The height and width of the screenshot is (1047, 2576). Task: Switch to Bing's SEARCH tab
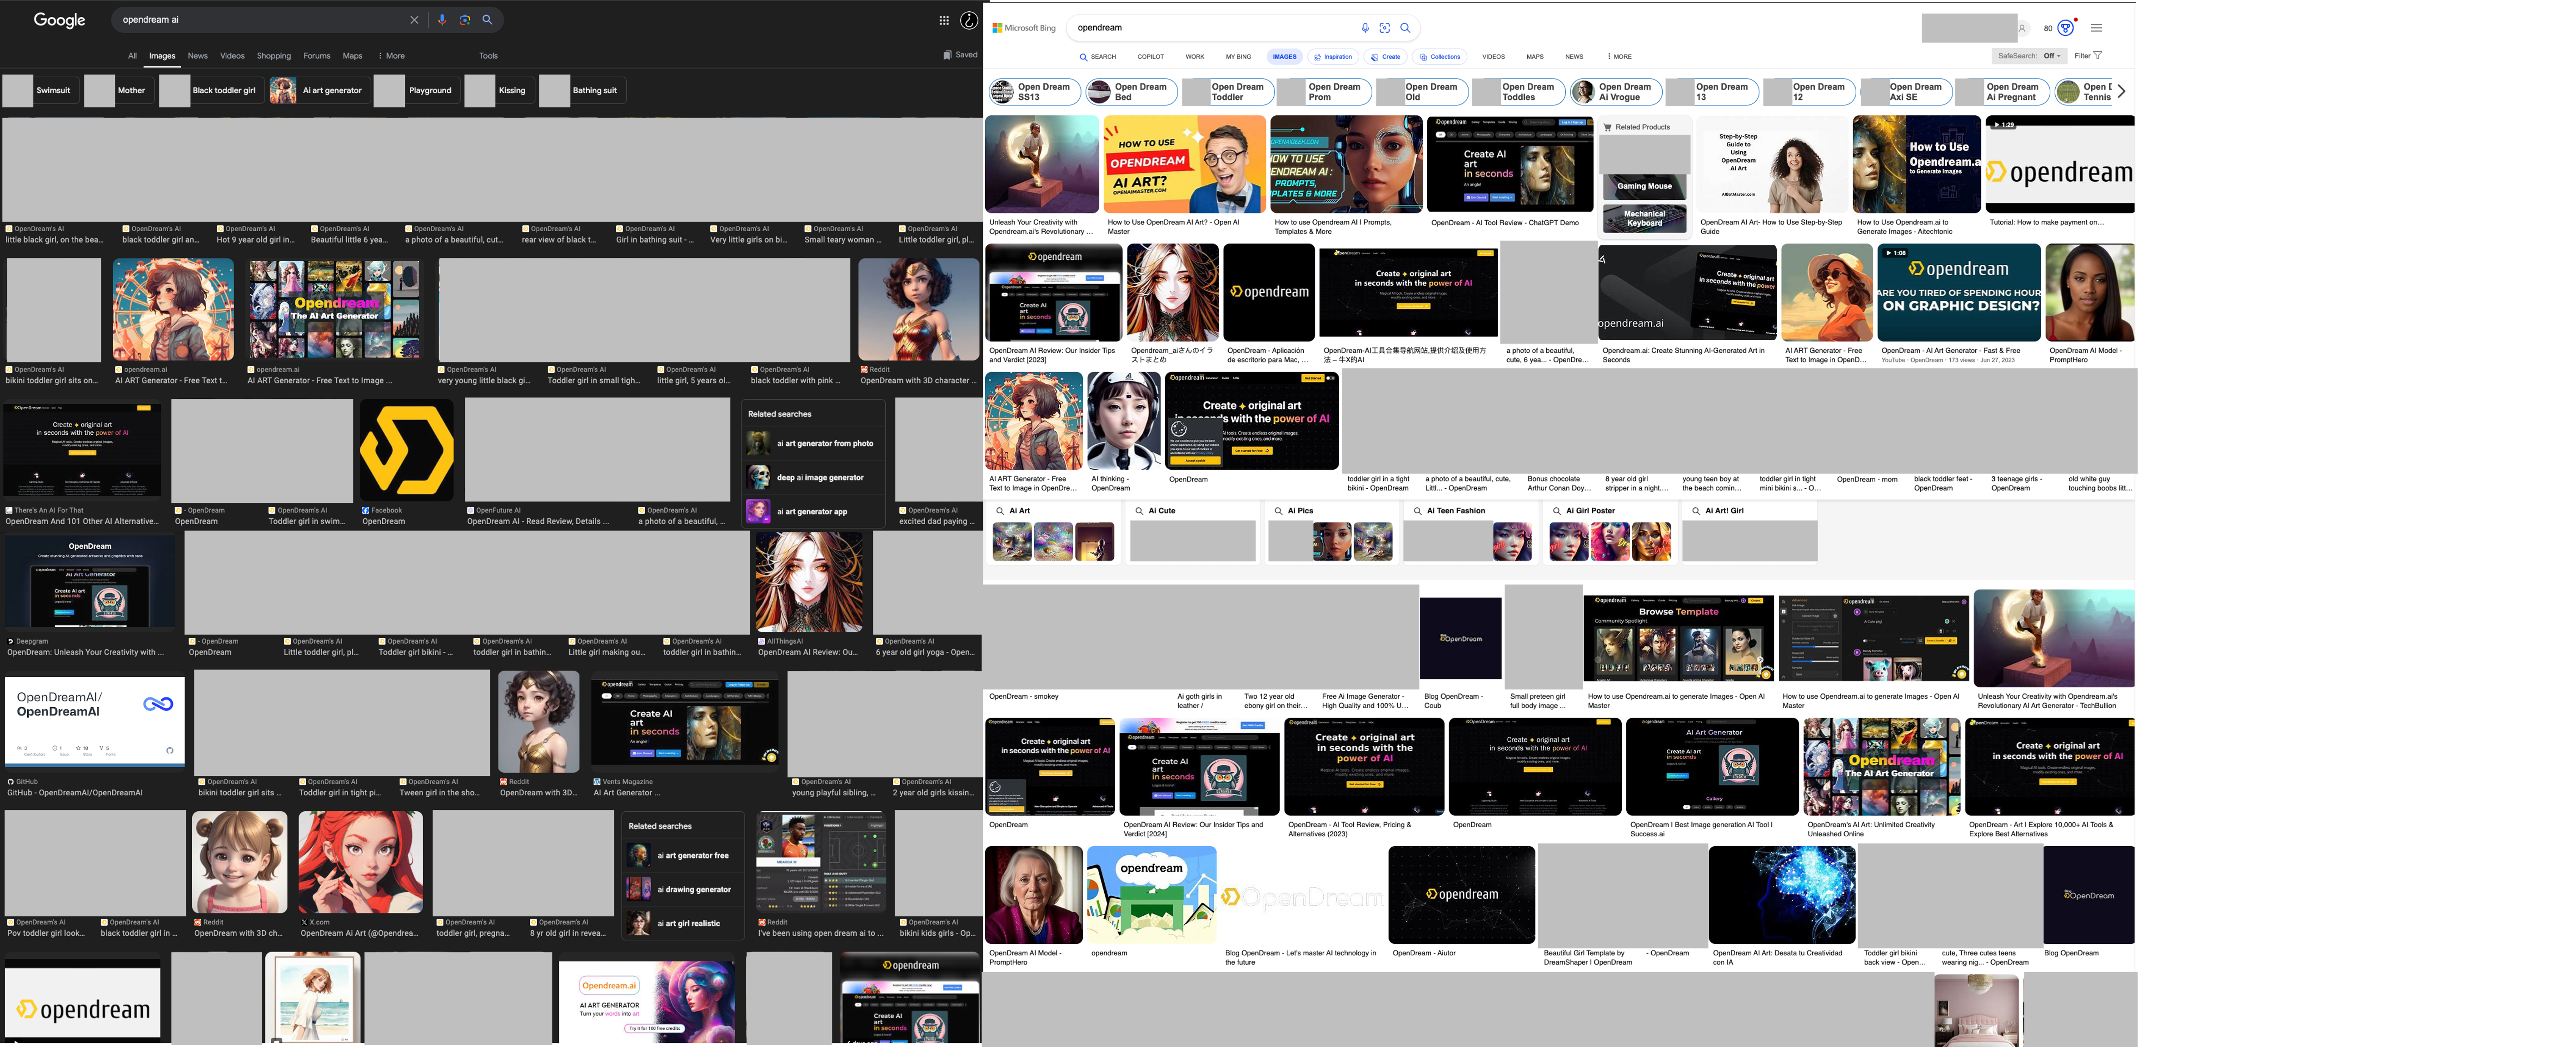(x=1098, y=57)
